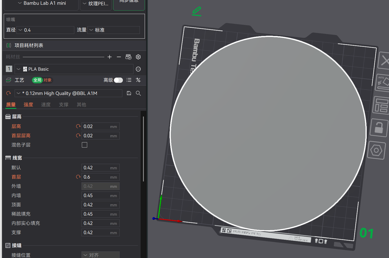Open the settings list view icon
This screenshot has height=258, width=389.
(129, 80)
